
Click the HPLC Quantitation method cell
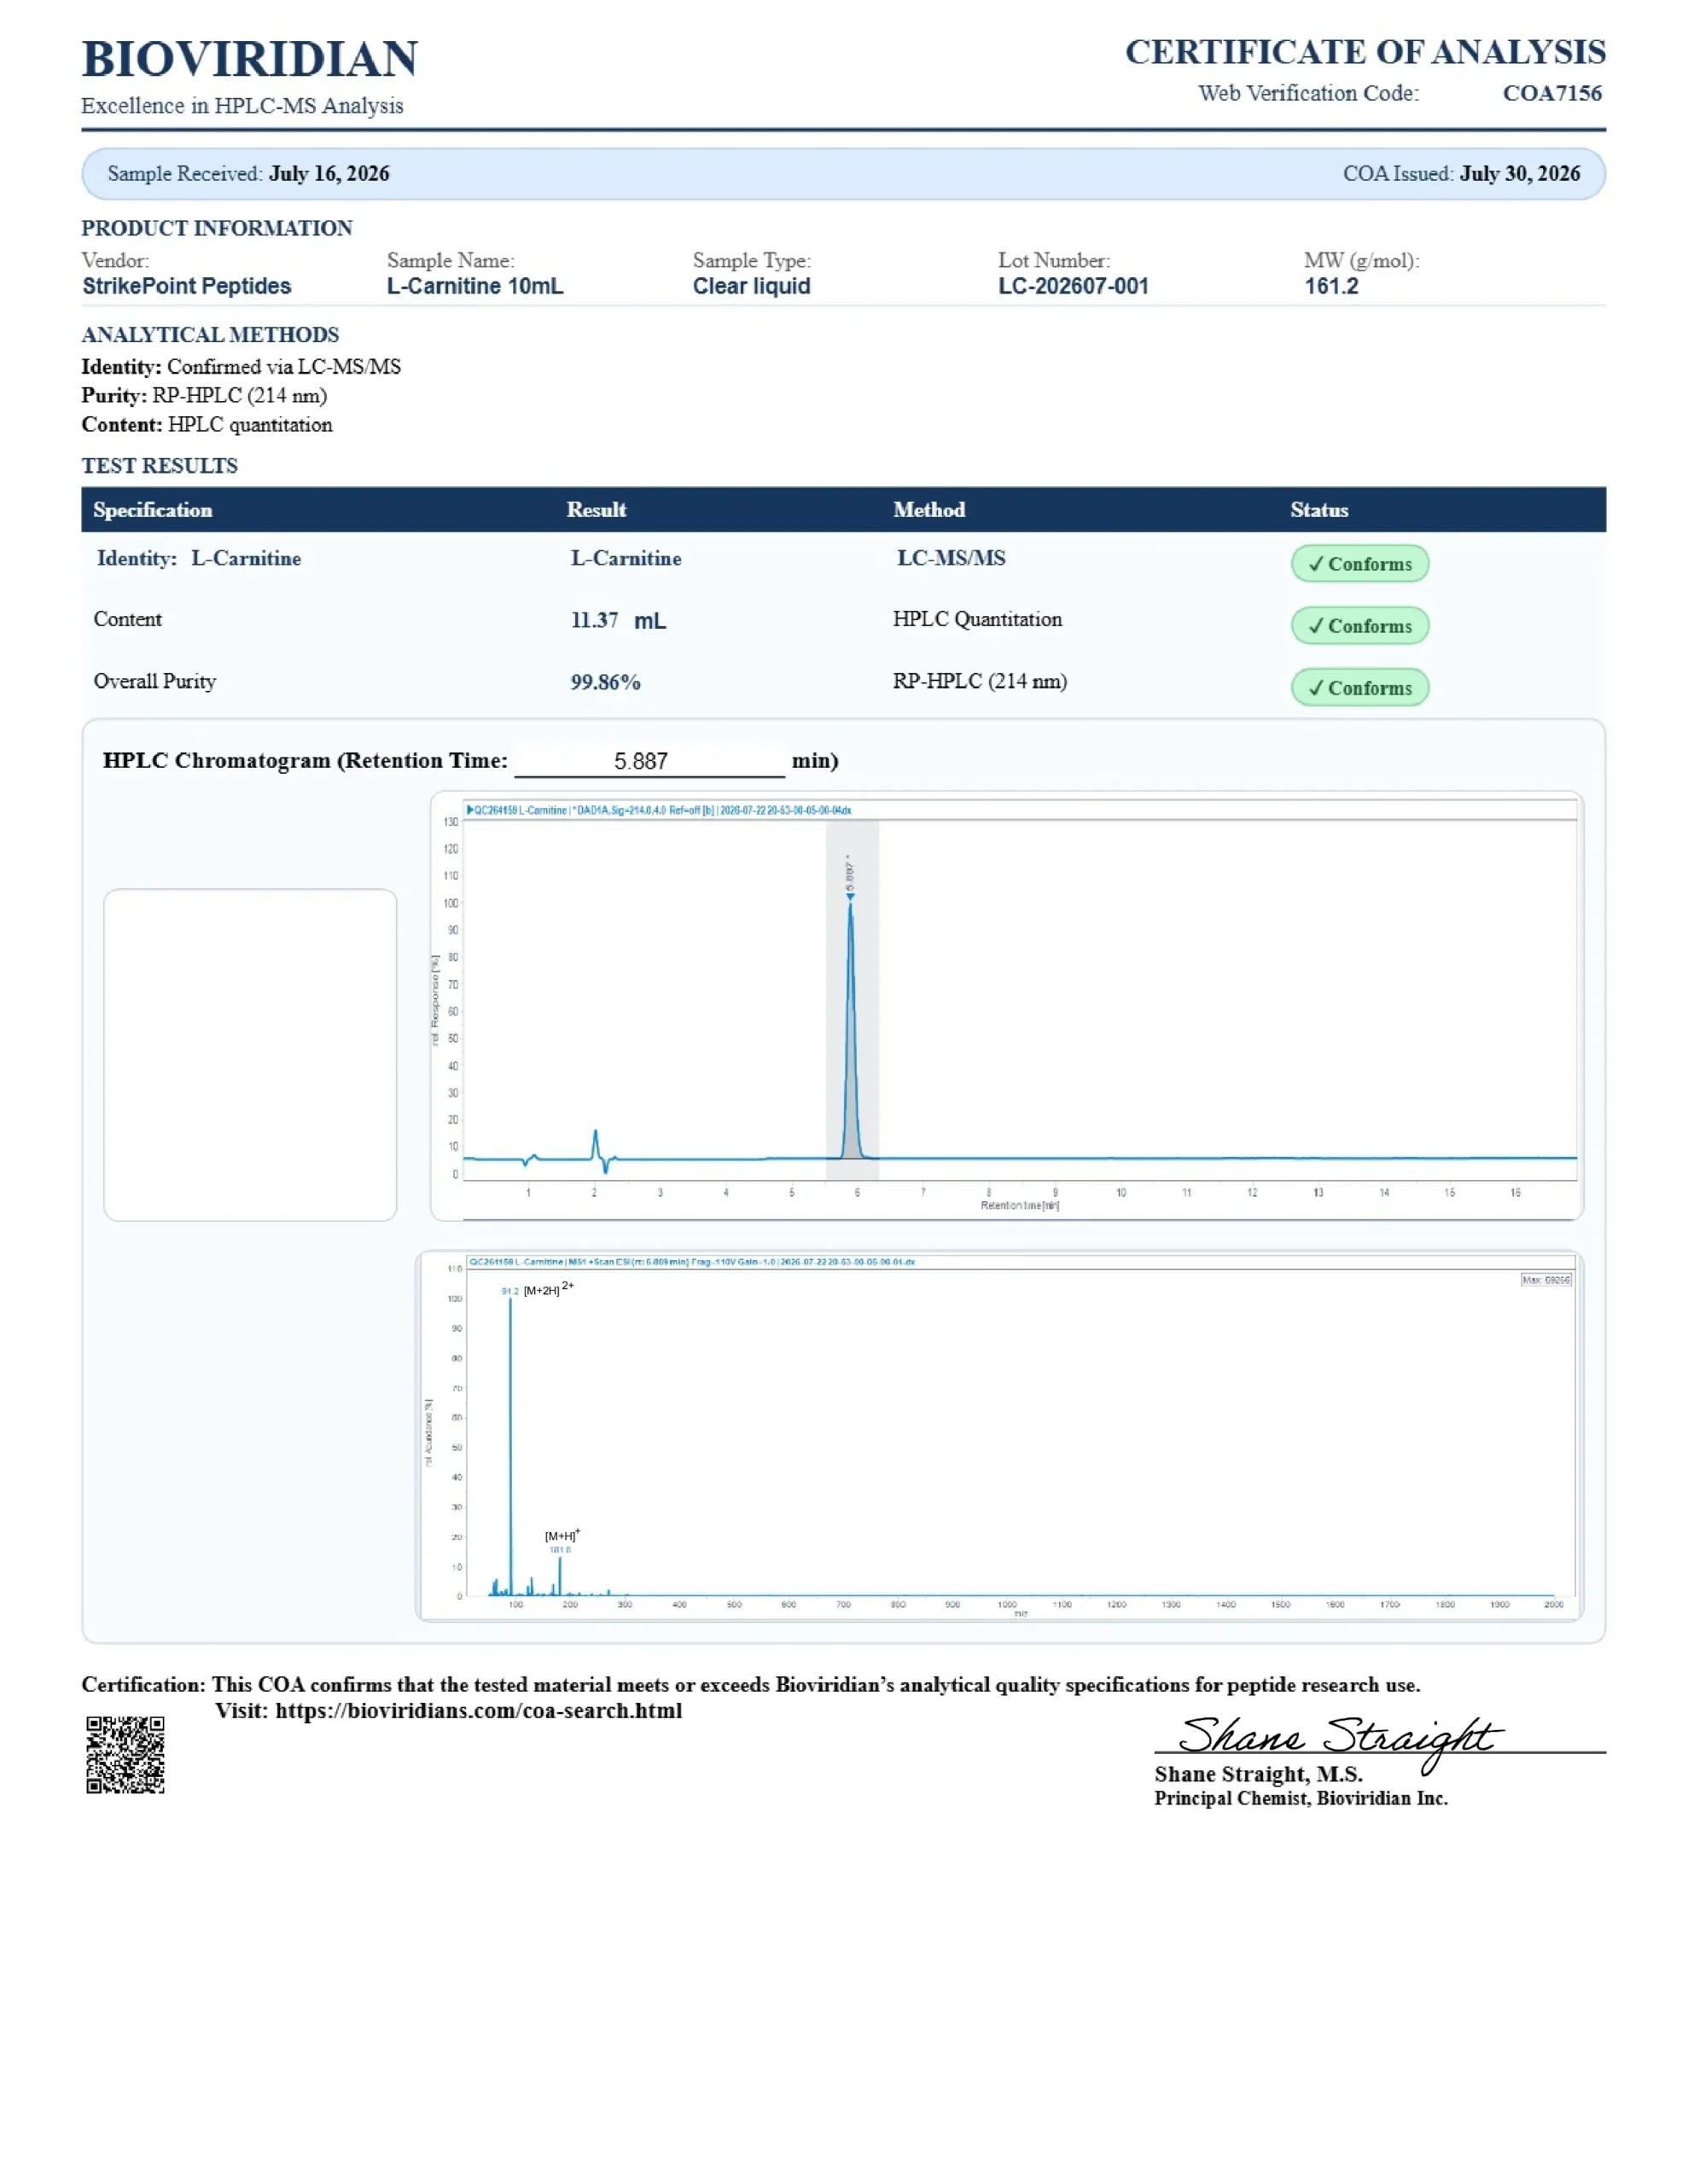pos(978,619)
